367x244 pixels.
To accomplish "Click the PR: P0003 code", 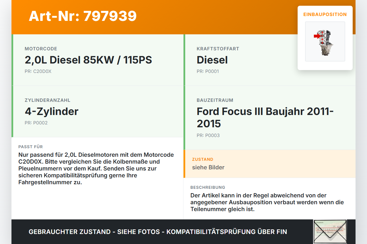I will click(x=208, y=135).
